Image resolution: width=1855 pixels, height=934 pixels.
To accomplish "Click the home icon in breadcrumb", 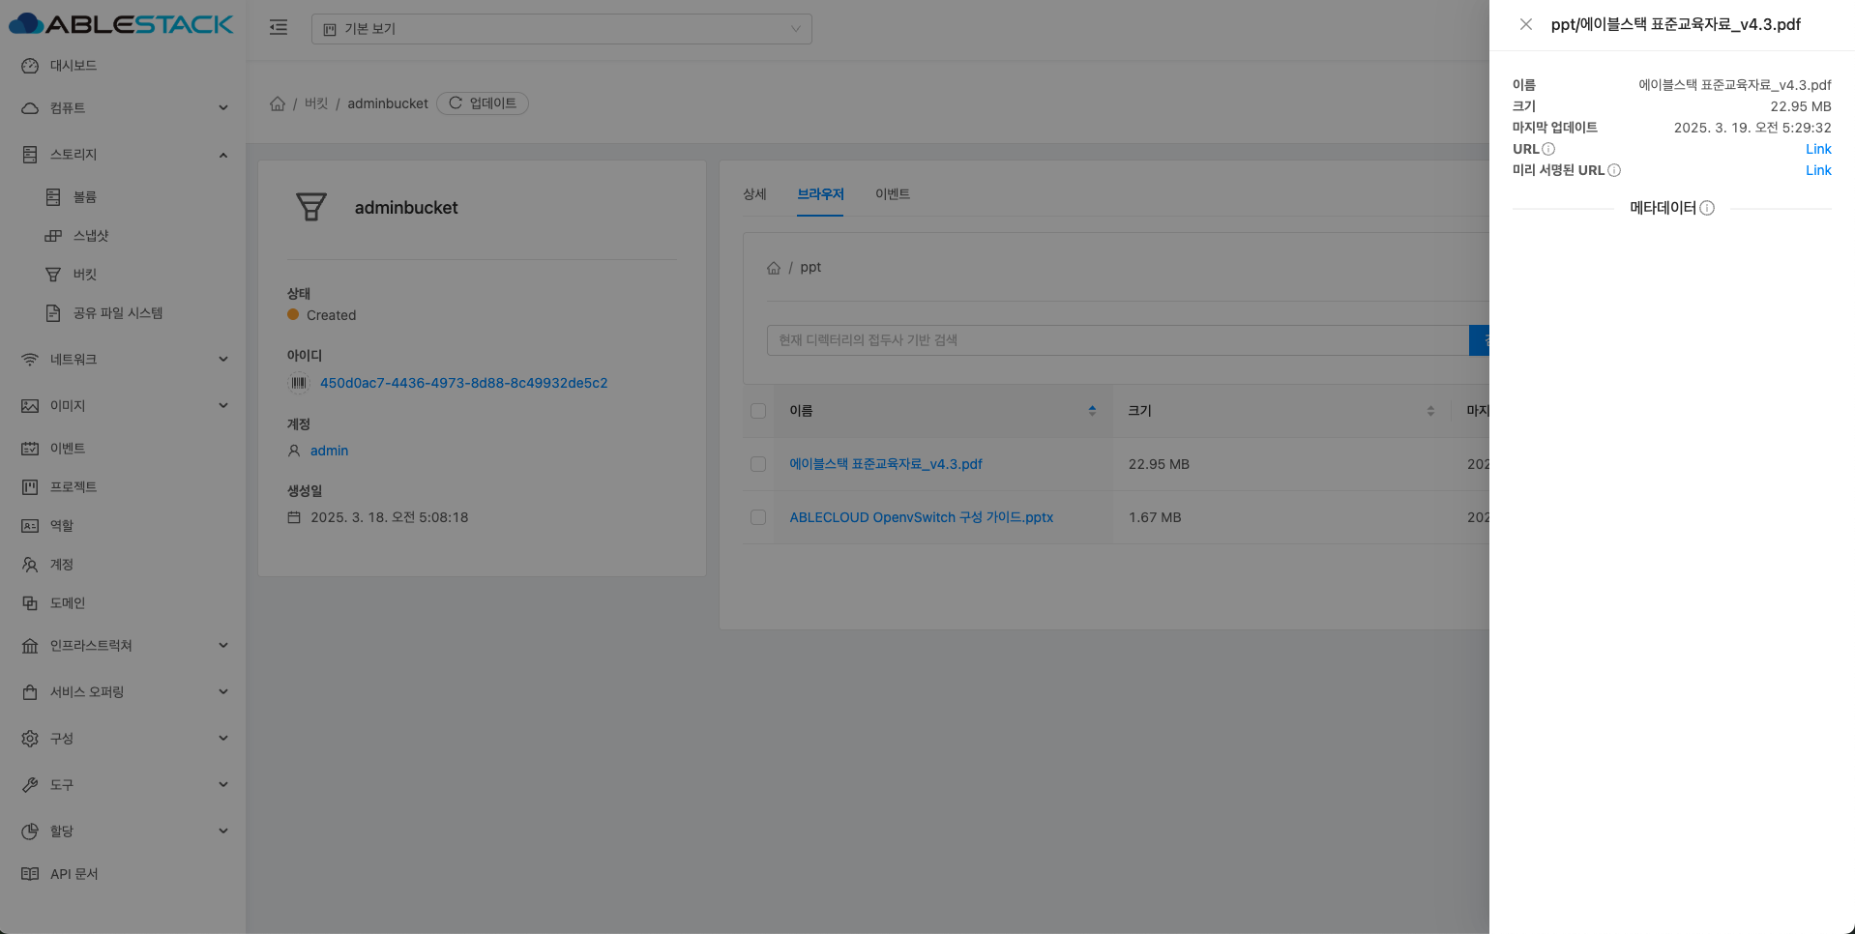I will (278, 103).
